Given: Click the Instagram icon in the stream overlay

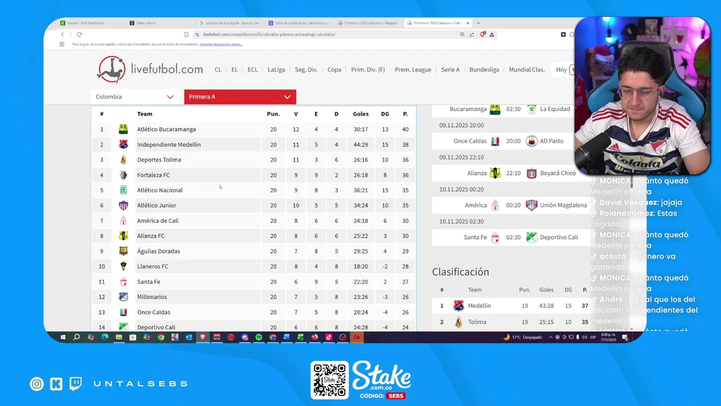Looking at the screenshot, I should [x=37, y=384].
